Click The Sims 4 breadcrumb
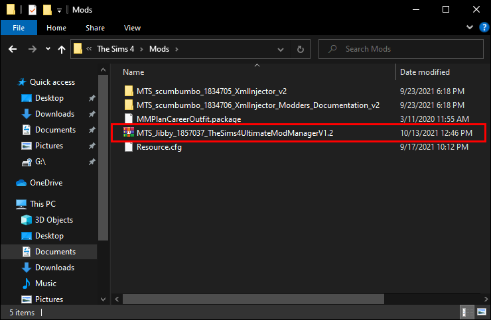Viewport: 491px width, 320px height. pos(115,49)
